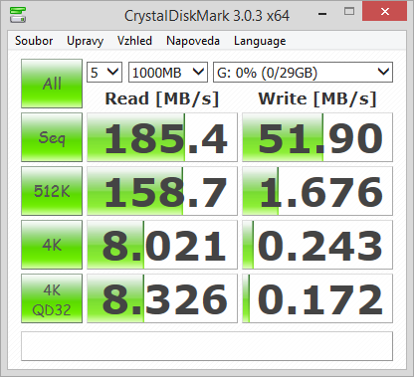The image size is (414, 377).
Task: Open the Language menu
Action: pyautogui.click(x=260, y=41)
